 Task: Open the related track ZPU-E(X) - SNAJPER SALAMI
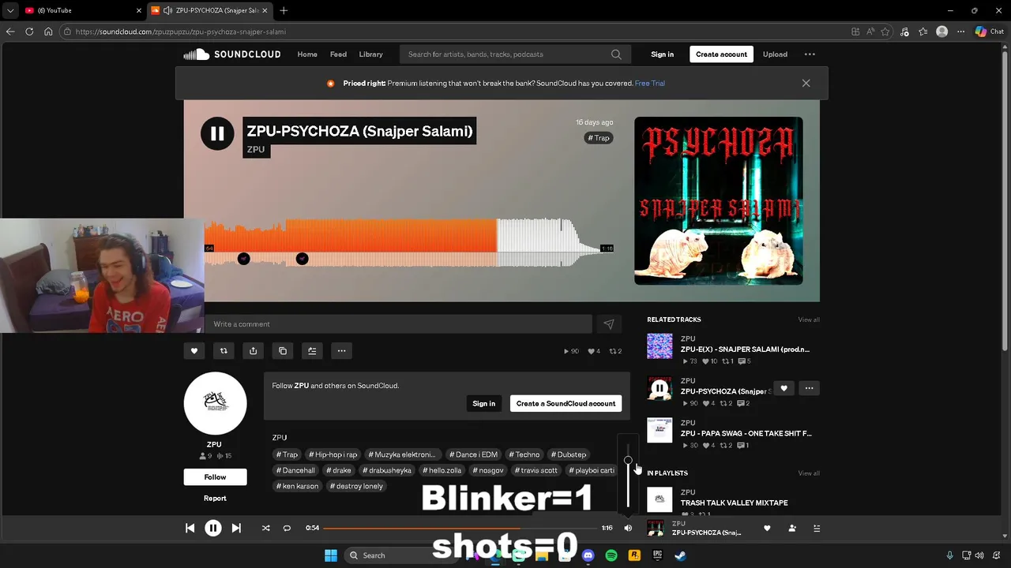[x=745, y=349]
